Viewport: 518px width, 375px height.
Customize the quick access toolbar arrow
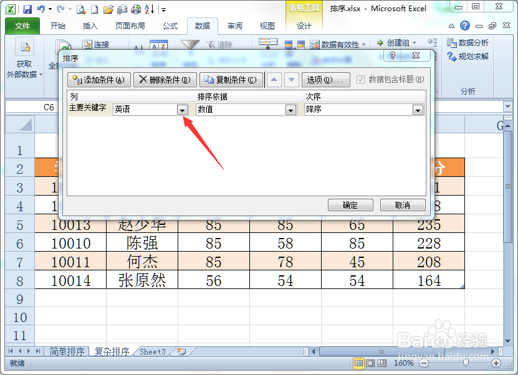[163, 10]
